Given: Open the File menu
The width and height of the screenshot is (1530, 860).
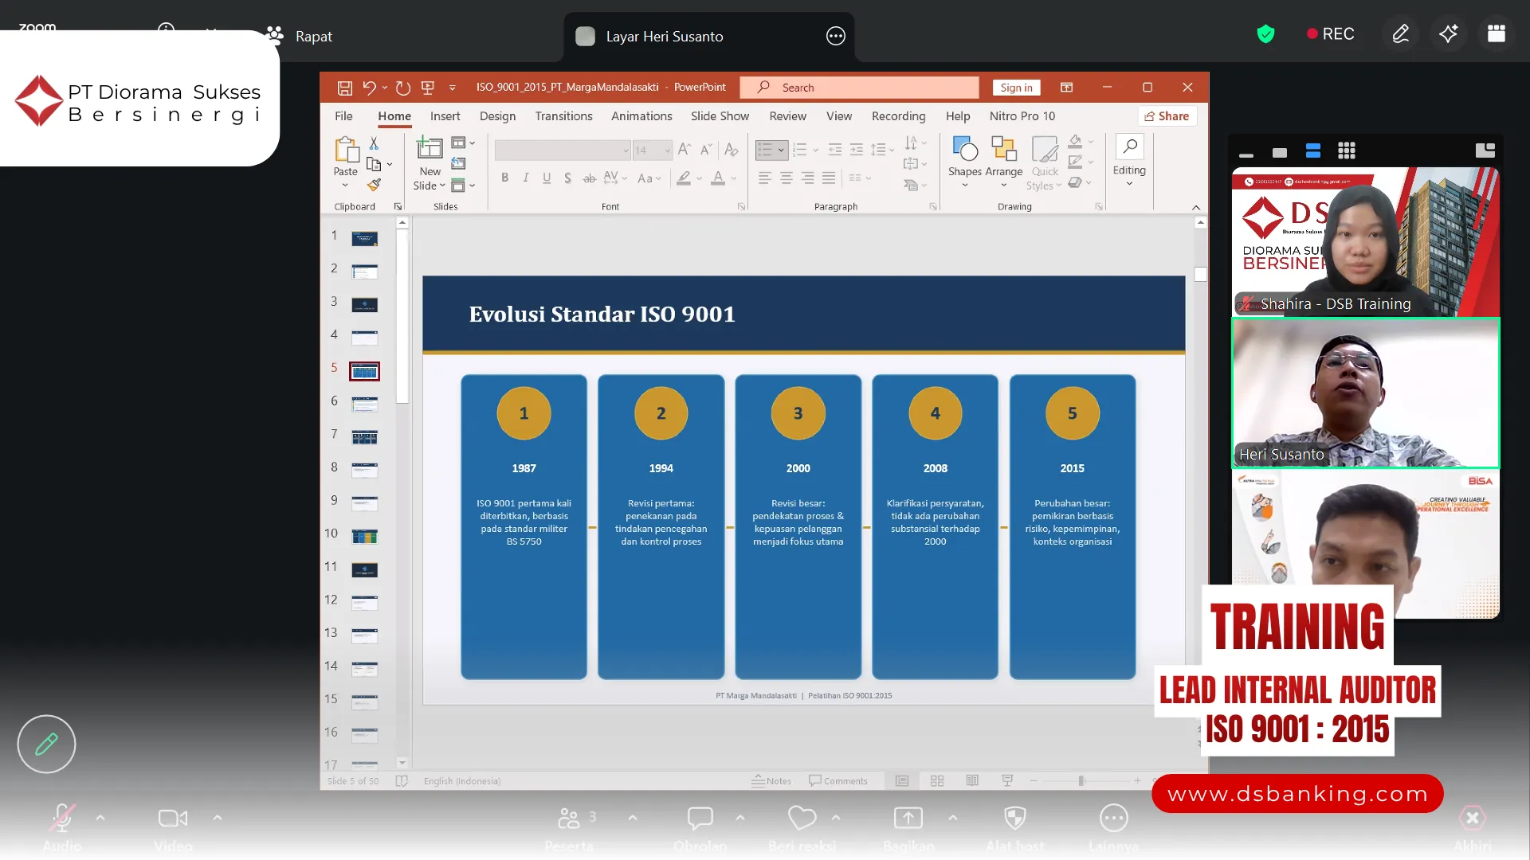Looking at the screenshot, I should (343, 116).
